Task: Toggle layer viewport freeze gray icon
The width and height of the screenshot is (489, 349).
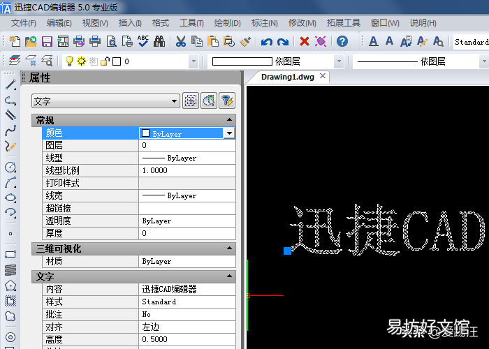Action: click(x=93, y=61)
